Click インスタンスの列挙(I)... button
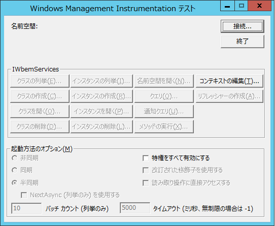This screenshot has width=275, height=226. (x=101, y=81)
